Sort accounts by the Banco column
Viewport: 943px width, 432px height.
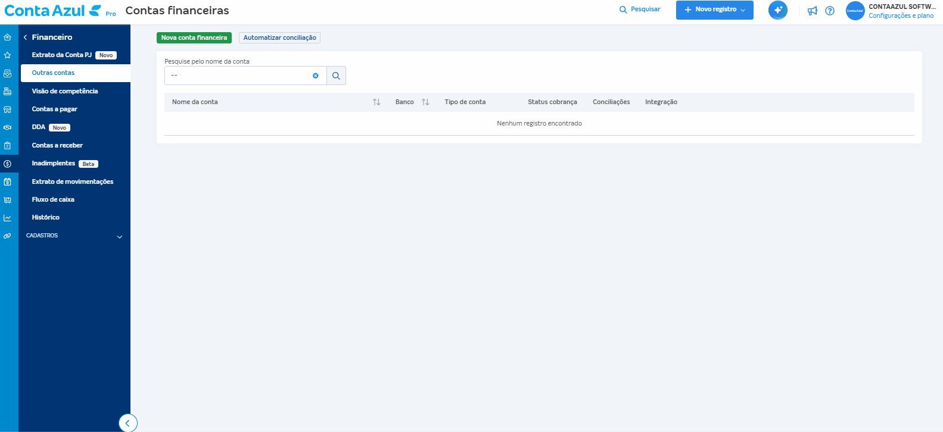tap(425, 102)
